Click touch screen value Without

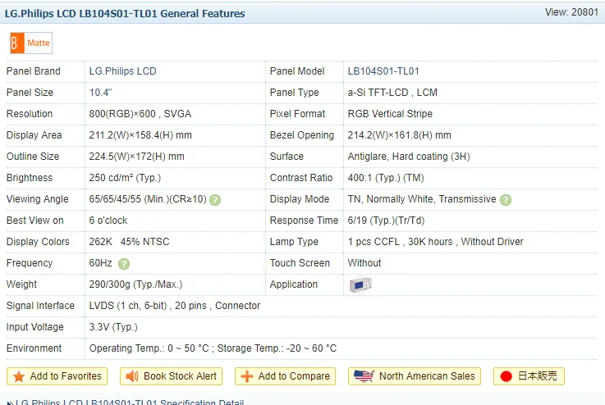click(x=364, y=263)
